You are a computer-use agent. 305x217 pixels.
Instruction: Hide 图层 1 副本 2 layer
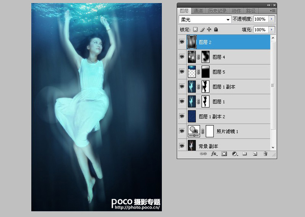pyautogui.click(x=182, y=116)
